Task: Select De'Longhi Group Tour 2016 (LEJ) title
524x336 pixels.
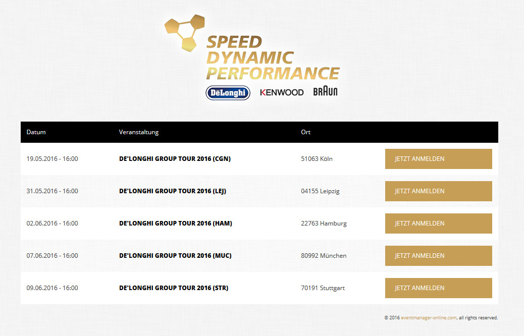Action: pyautogui.click(x=173, y=191)
